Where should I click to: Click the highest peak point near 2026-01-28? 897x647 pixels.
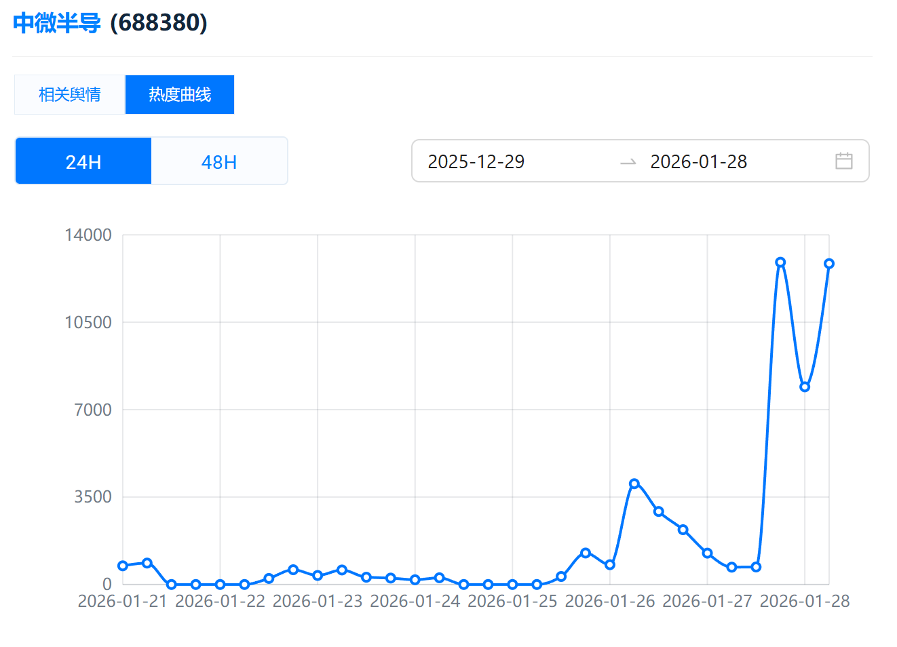pos(780,262)
